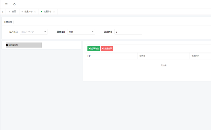Click the left arrow beside the tabs
Image resolution: width=211 pixels, height=130 pixels.
3,11
